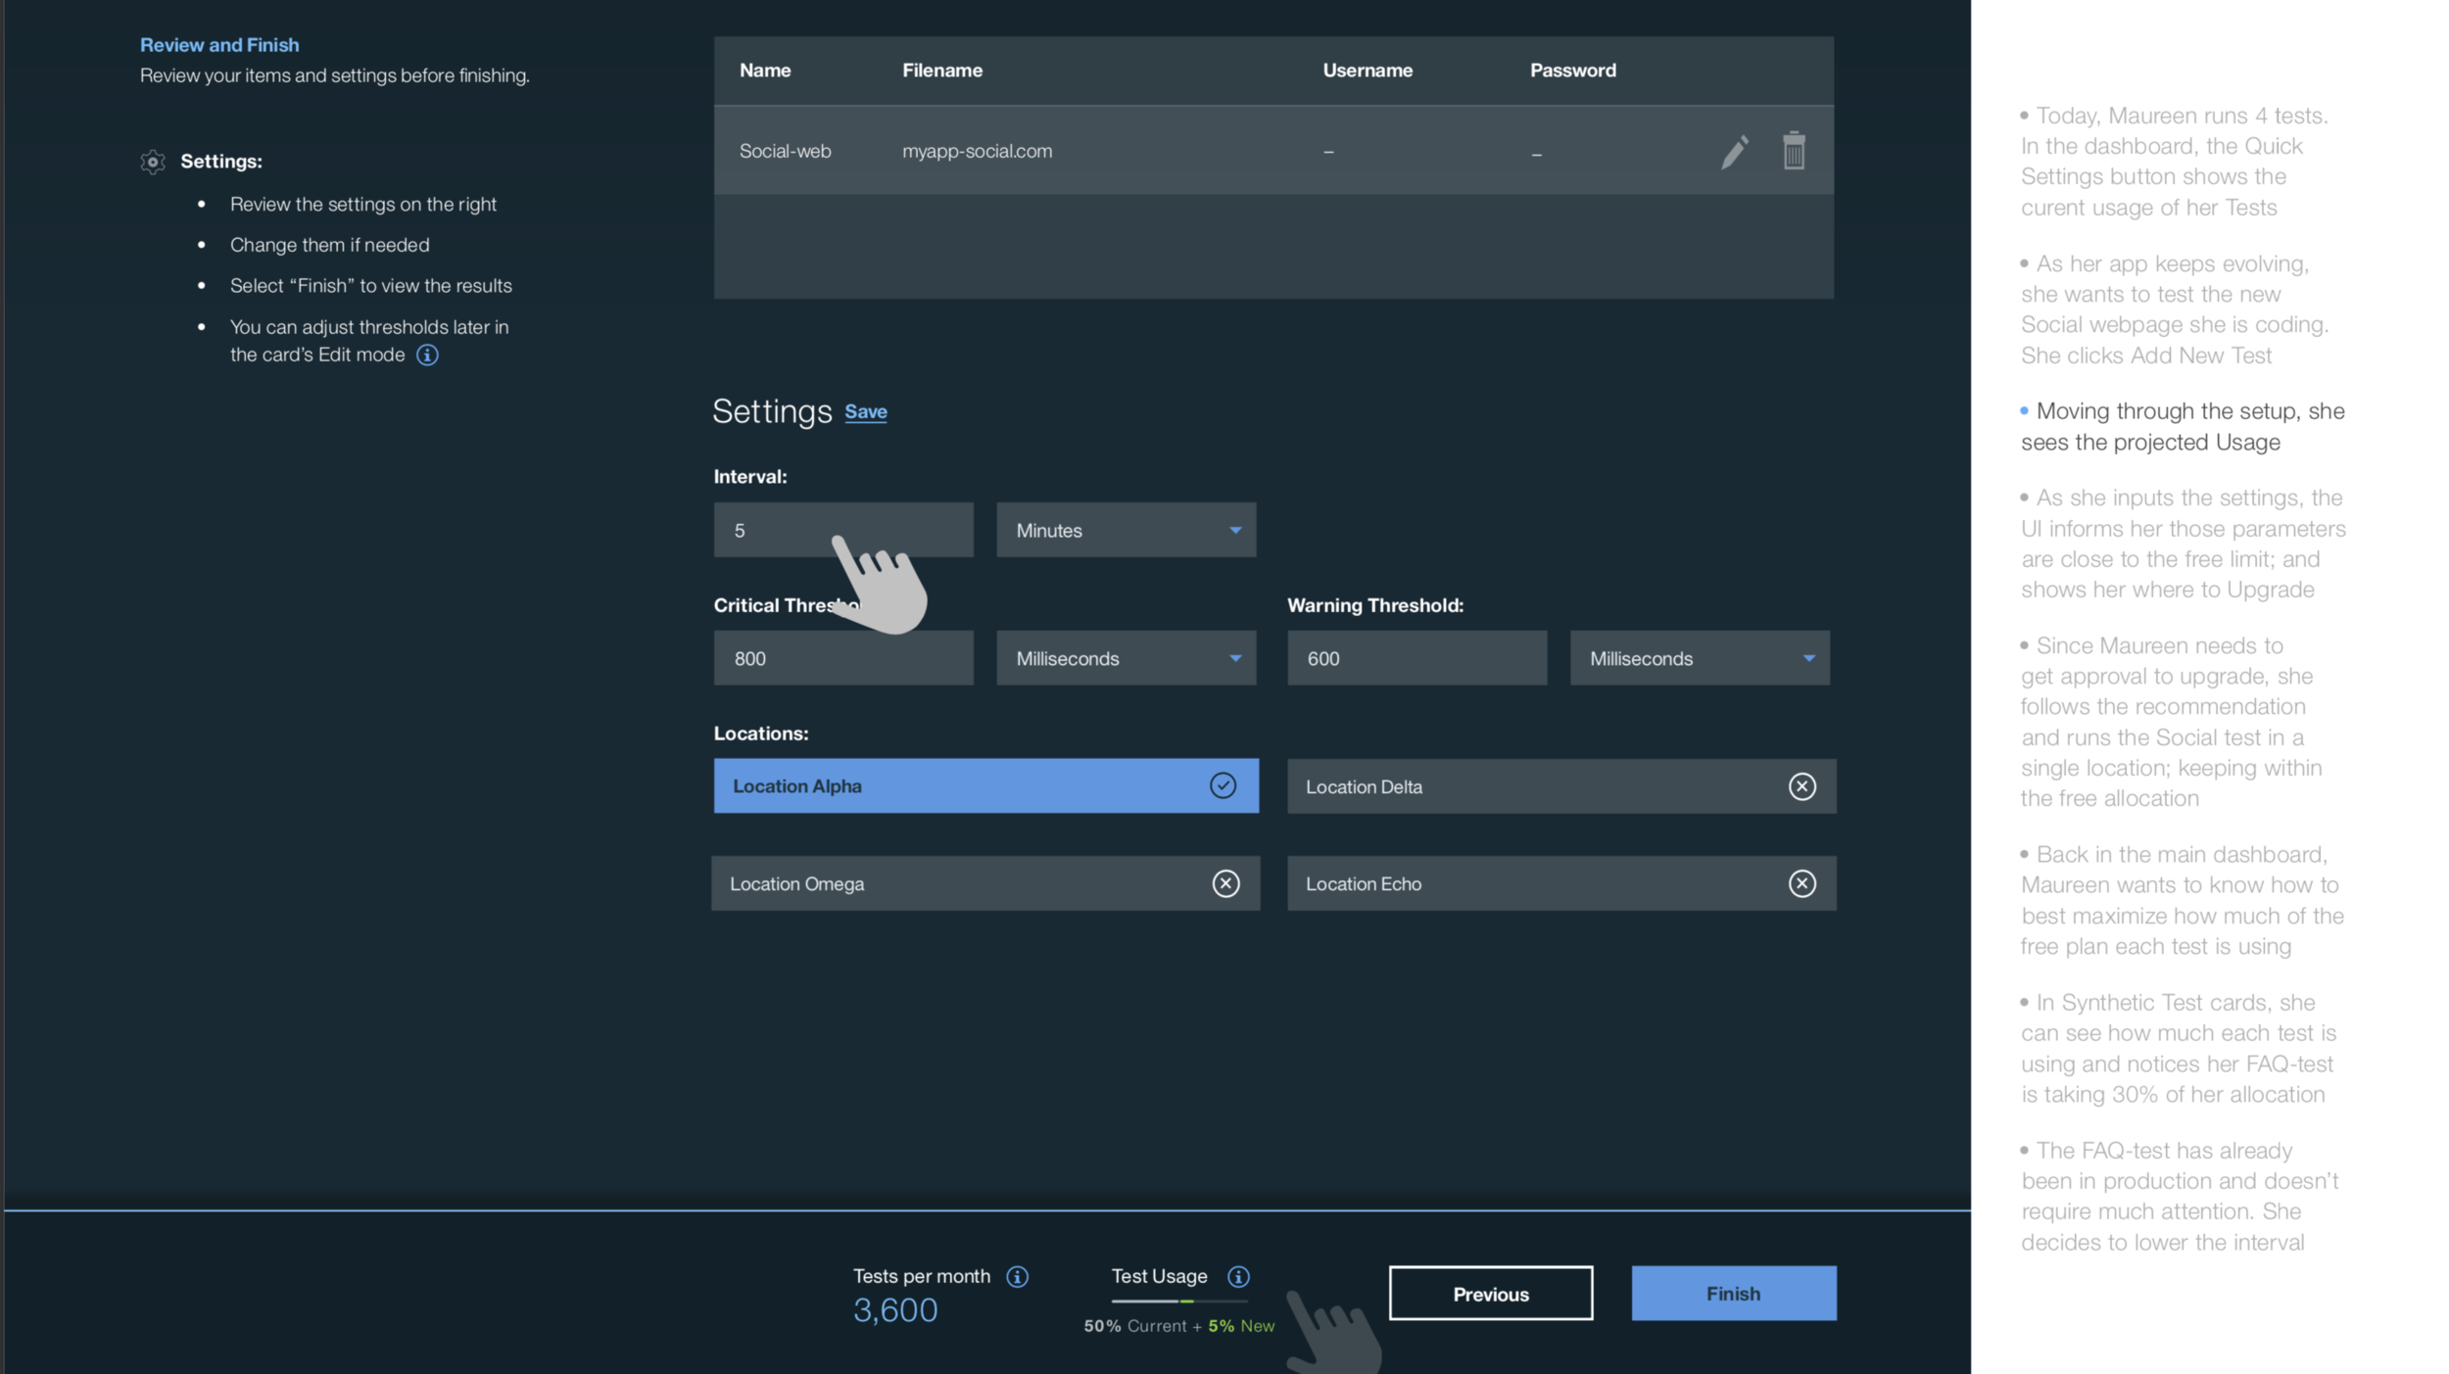Click the Warning Threshold 600 input field
Screen dimensions: 2449x1374
coord(1416,658)
